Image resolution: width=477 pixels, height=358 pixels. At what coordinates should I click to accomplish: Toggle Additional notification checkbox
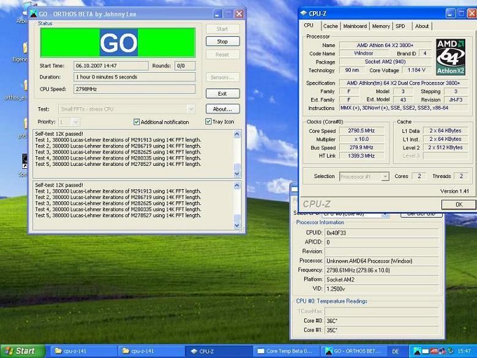click(137, 122)
